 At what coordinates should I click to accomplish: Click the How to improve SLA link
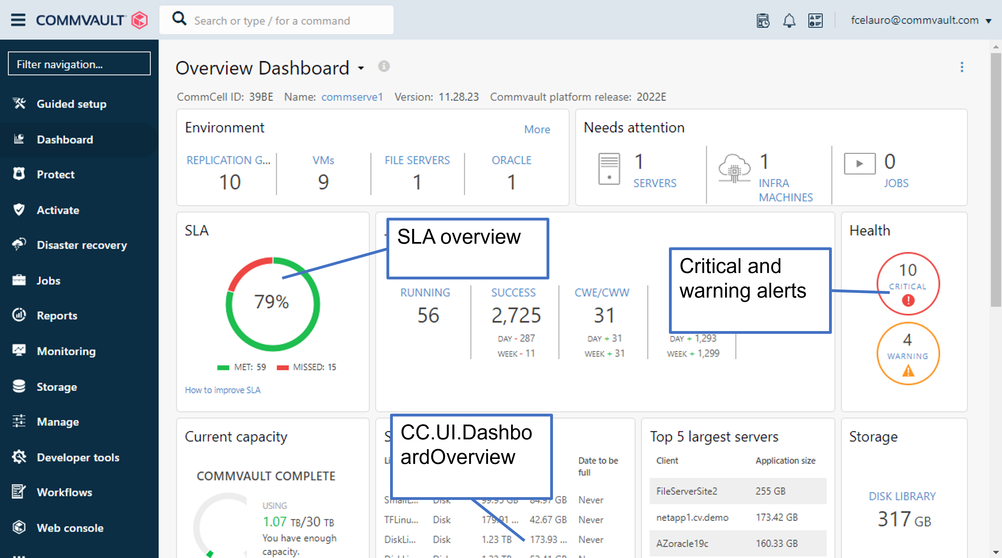click(222, 390)
